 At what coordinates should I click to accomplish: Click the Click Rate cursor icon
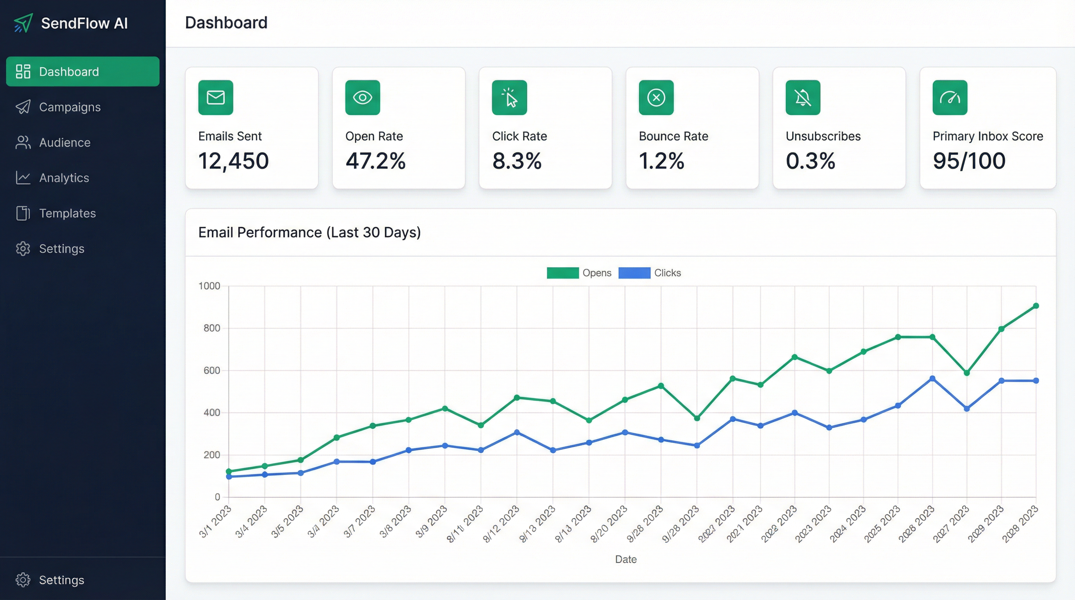pos(509,98)
